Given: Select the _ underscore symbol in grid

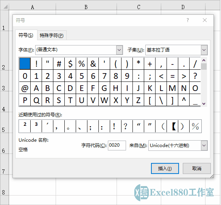Looking at the screenshot, I should [x=195, y=100].
